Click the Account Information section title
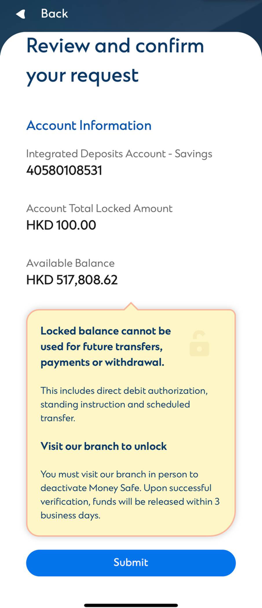This screenshot has width=262, height=608. point(89,125)
